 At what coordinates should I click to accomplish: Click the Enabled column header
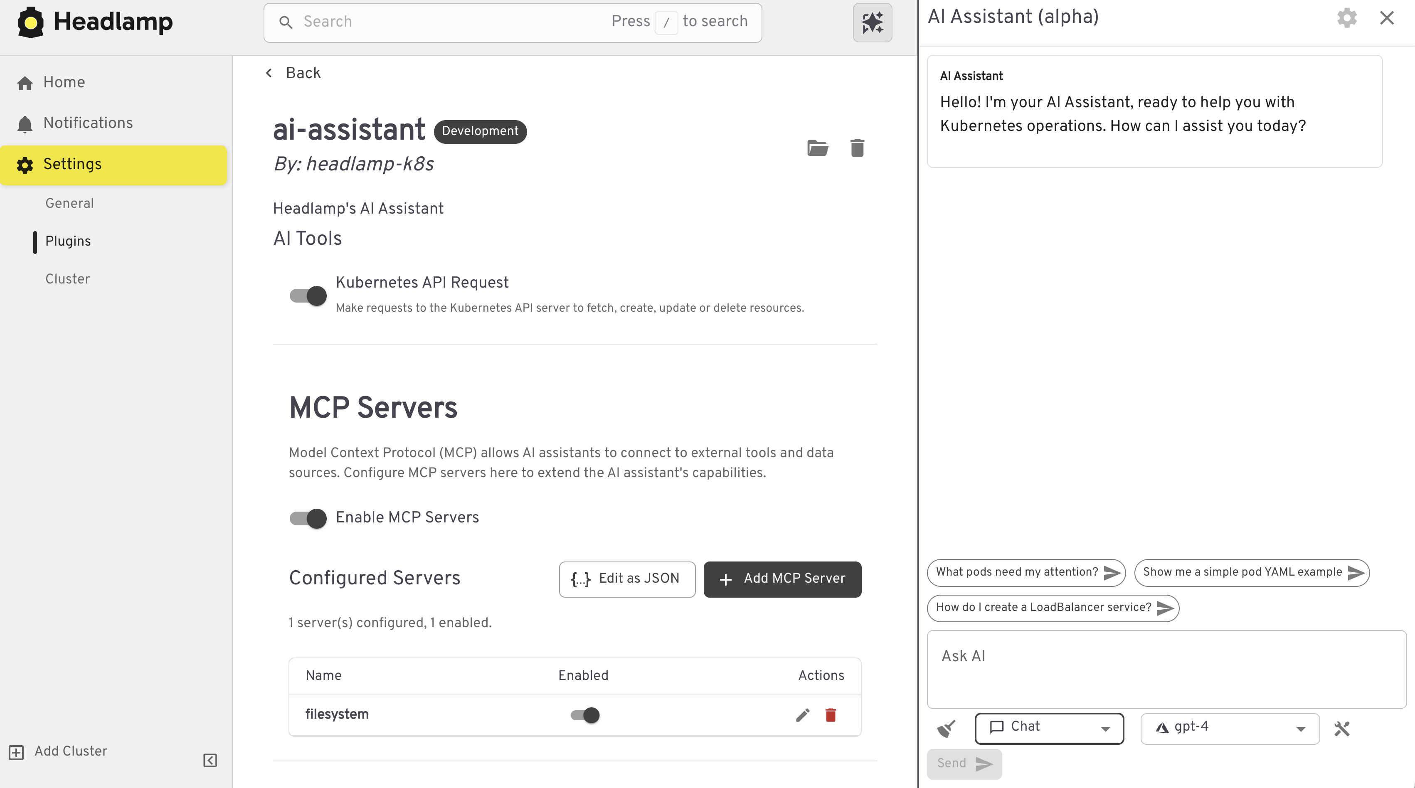coord(583,675)
